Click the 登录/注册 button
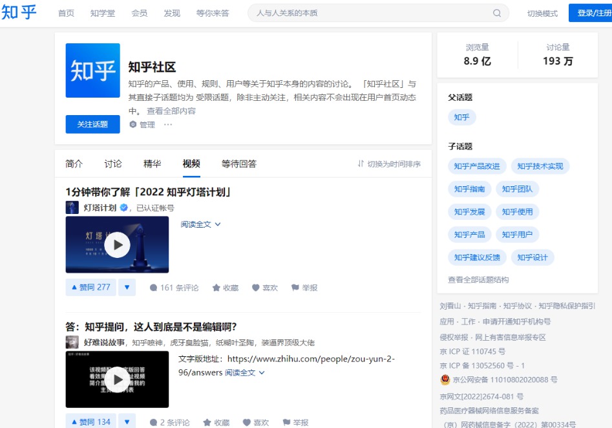The height and width of the screenshot is (428, 612). [x=590, y=13]
